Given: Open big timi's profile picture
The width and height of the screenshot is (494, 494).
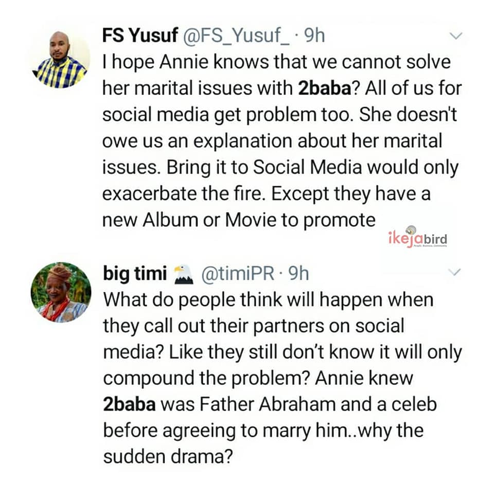Looking at the screenshot, I should (61, 292).
